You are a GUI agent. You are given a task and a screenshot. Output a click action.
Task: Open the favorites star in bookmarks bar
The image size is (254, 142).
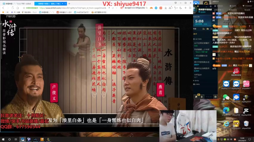(3, 12)
